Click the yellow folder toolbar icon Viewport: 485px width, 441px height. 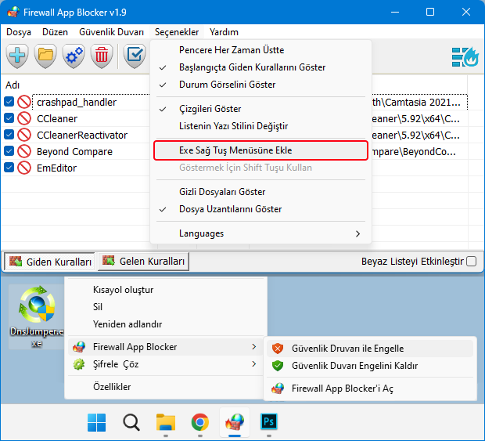tap(45, 56)
